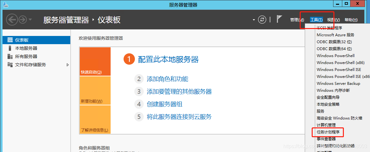Choose Windows PowerShell menu item

336,56
